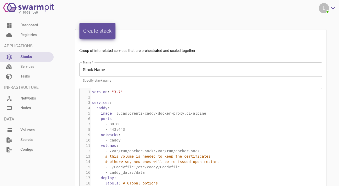Open Dashboard from the sidebar icon

point(9,25)
